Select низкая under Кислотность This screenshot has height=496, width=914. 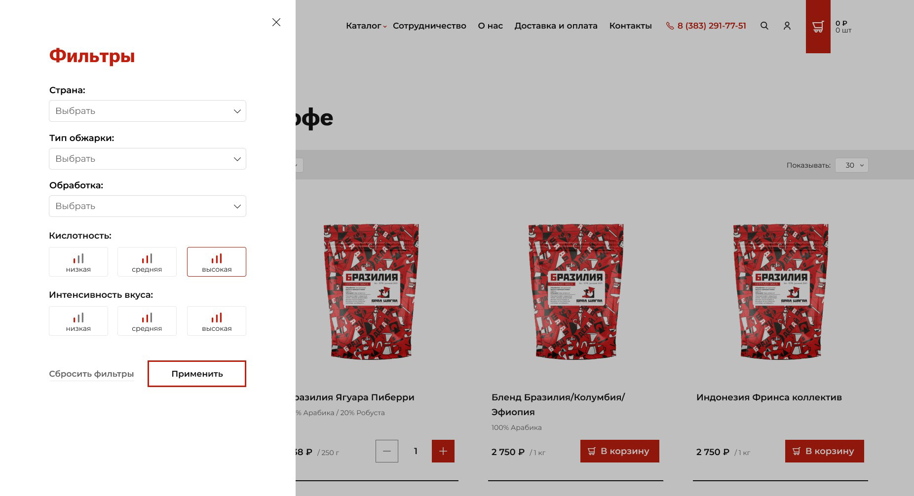point(78,262)
